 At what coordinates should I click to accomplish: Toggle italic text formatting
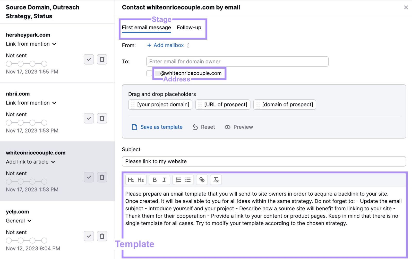click(x=165, y=180)
